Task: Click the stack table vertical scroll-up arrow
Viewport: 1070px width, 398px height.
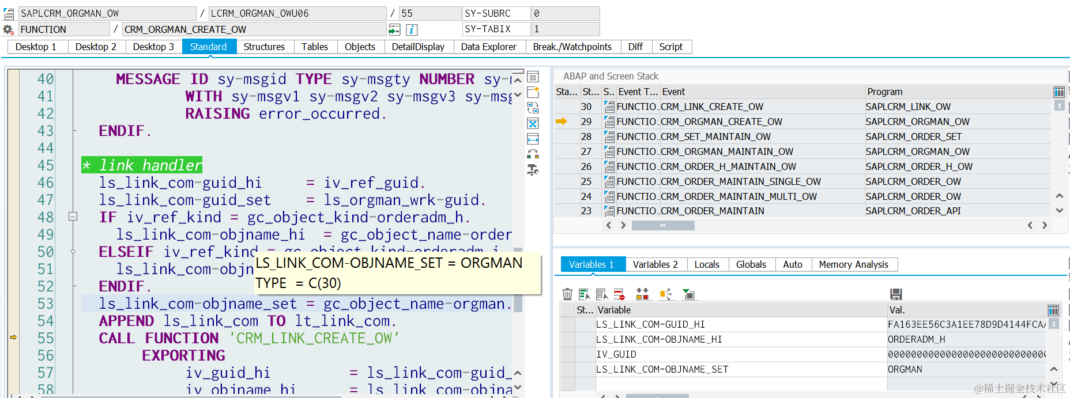Action: coord(1060,196)
